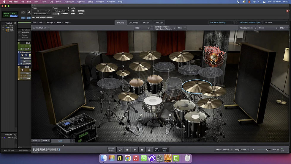Viewport: 291px width, 164px height.
Task: Open Finder from the dock
Action: coord(104,158)
